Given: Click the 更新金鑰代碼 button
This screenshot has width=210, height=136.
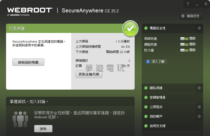Looking at the screenshot, I should pos(89,74).
